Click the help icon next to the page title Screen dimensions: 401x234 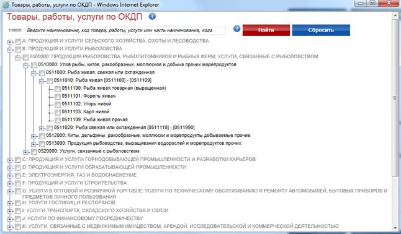[x=152, y=17]
